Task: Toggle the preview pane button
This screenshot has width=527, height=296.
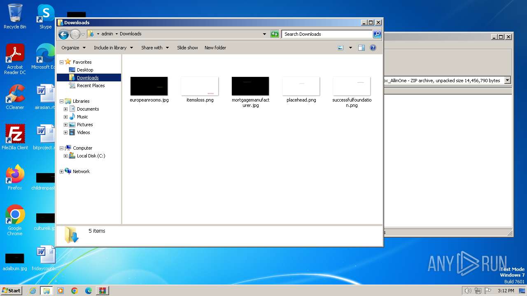Action: (x=361, y=48)
